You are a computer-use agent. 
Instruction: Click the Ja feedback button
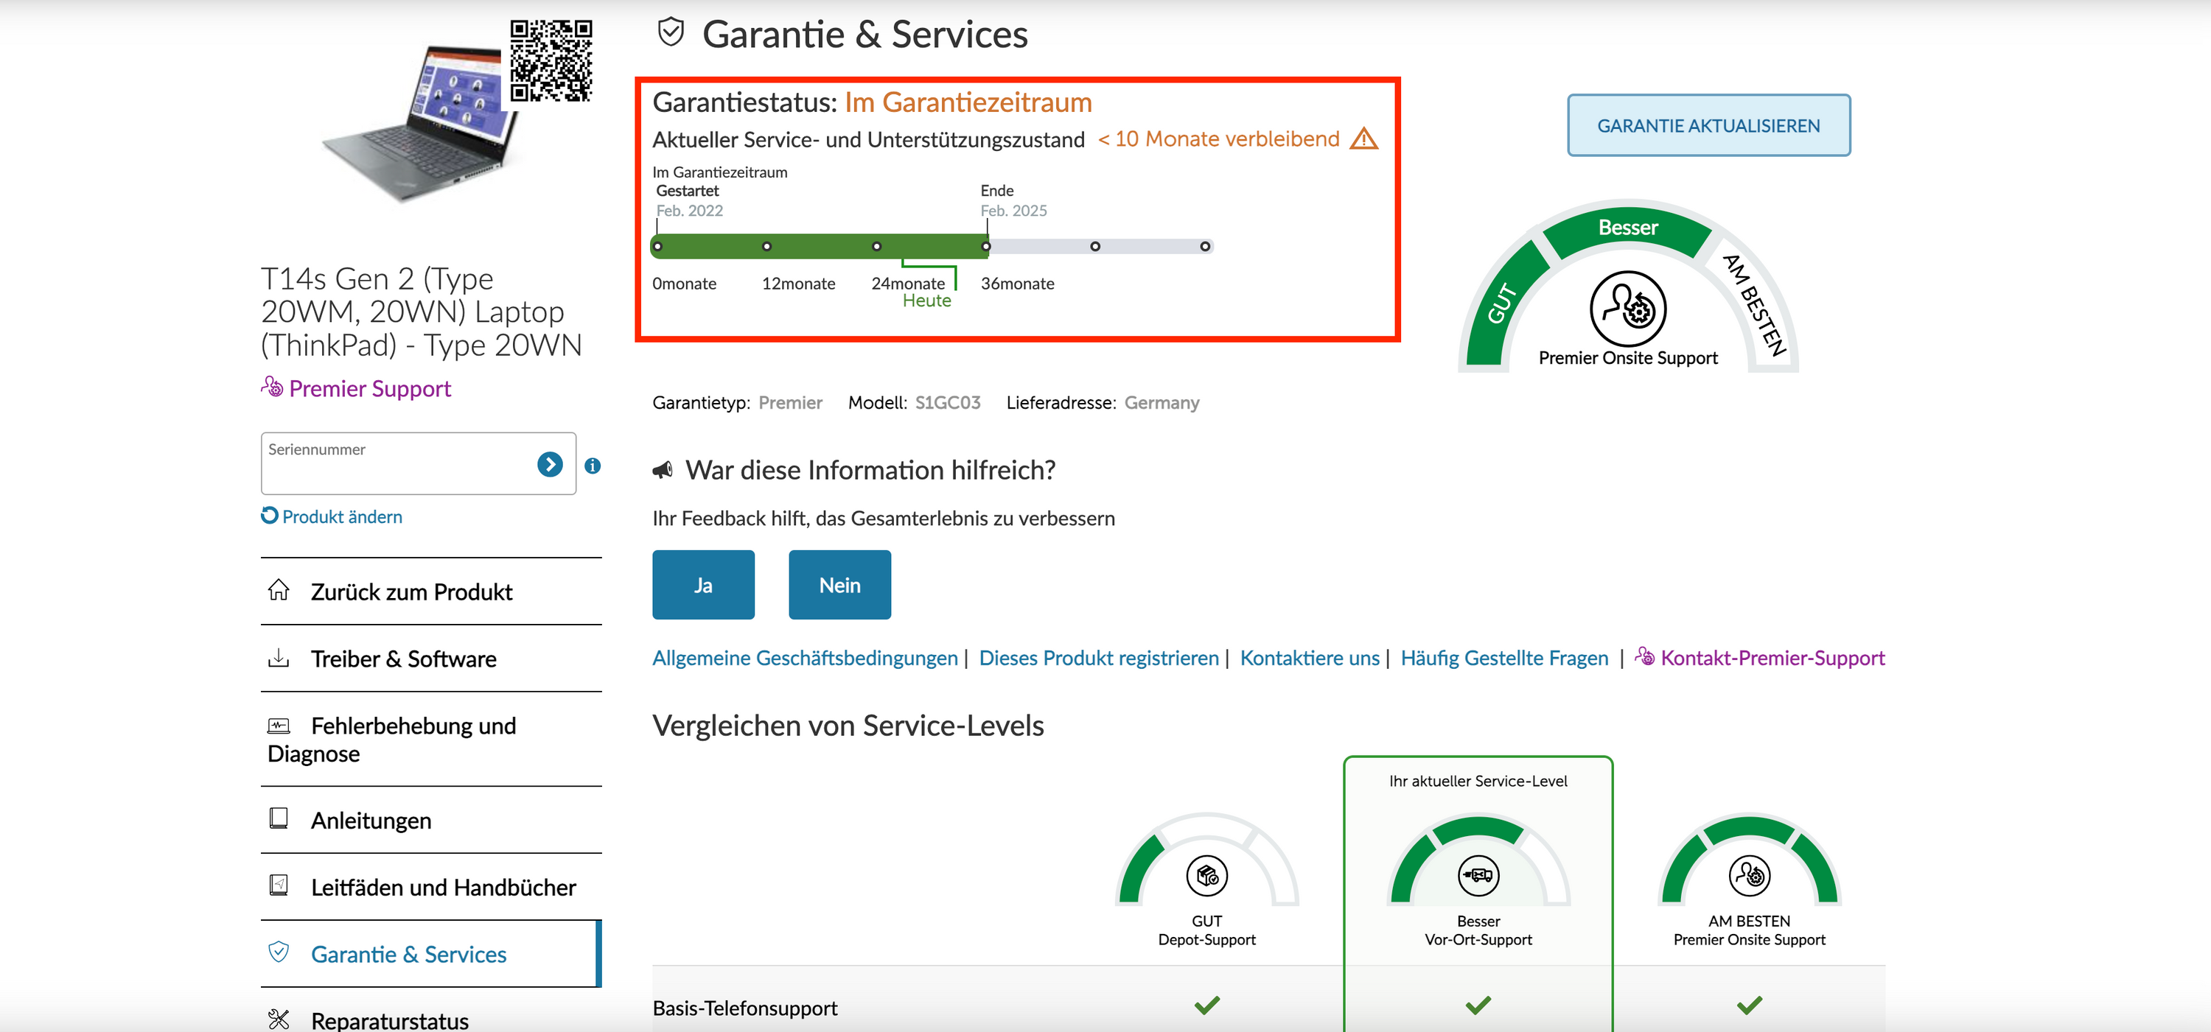pyautogui.click(x=703, y=584)
